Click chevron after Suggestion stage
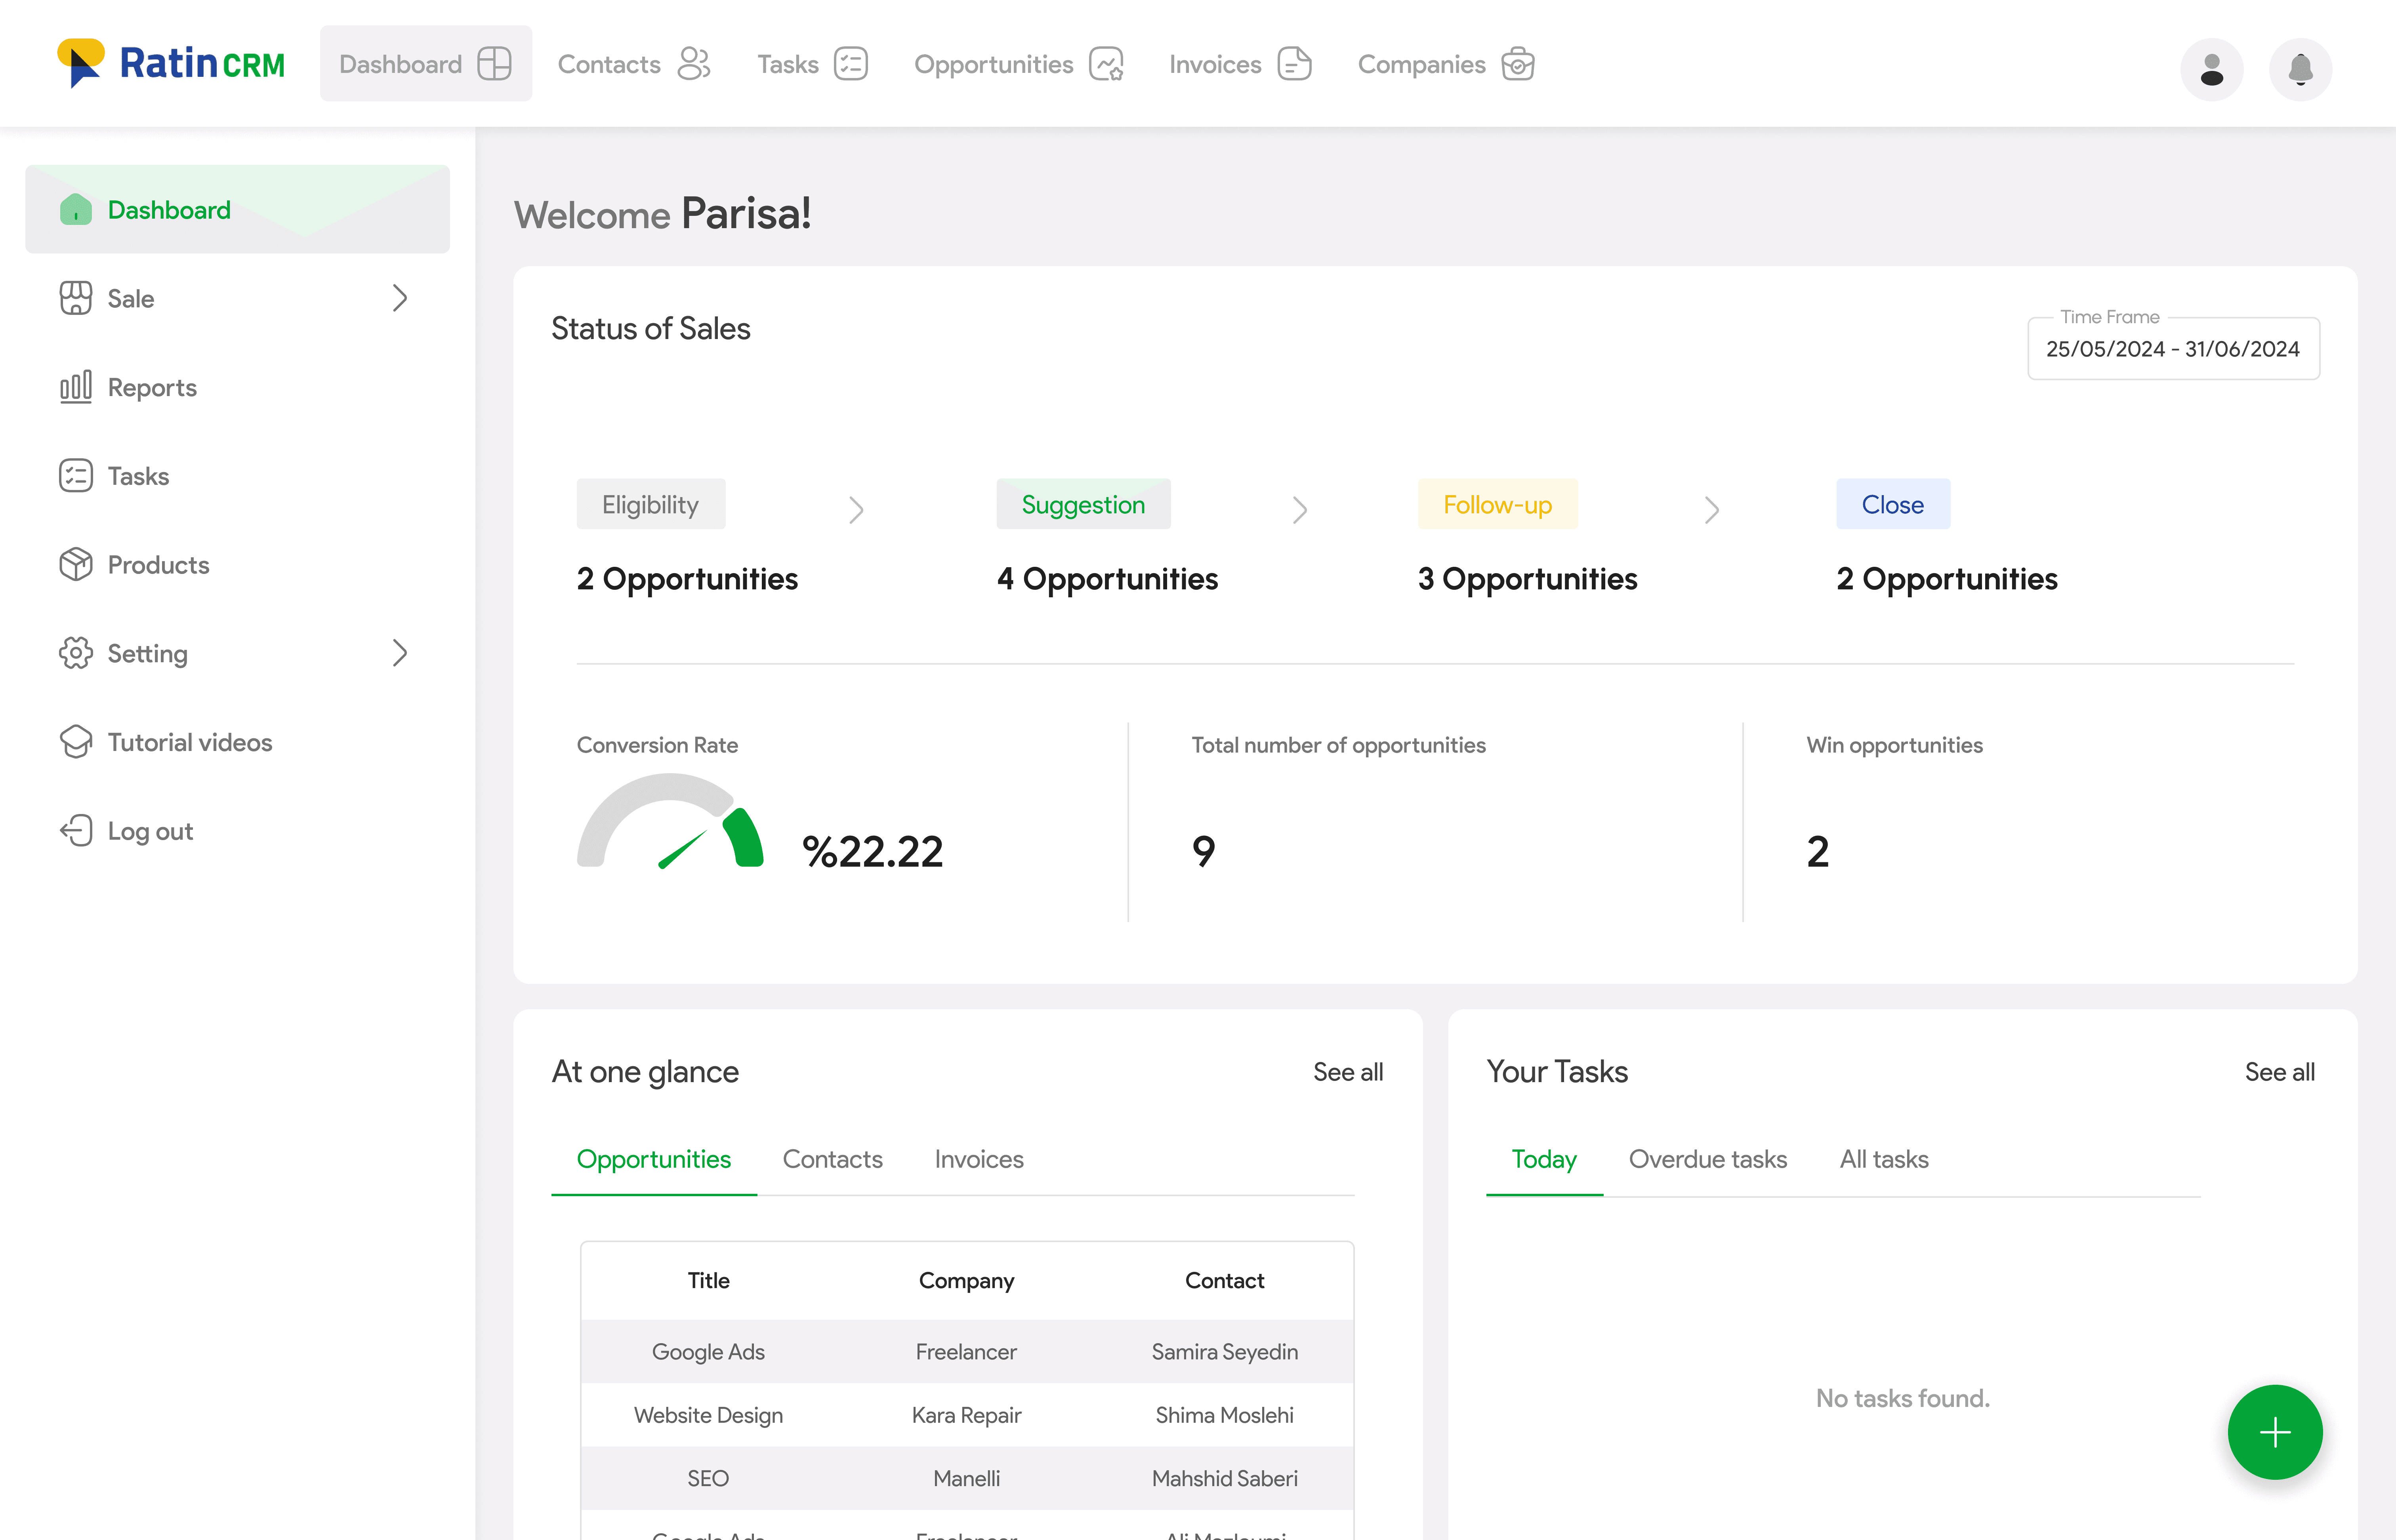This screenshot has width=2396, height=1540. pos(1299,510)
